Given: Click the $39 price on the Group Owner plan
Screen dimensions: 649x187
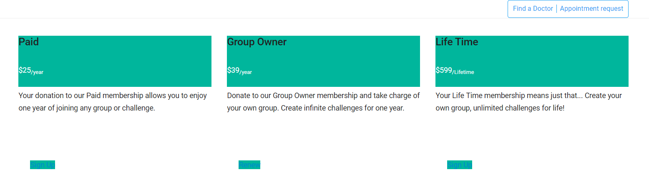Looking at the screenshot, I should 234,70.
